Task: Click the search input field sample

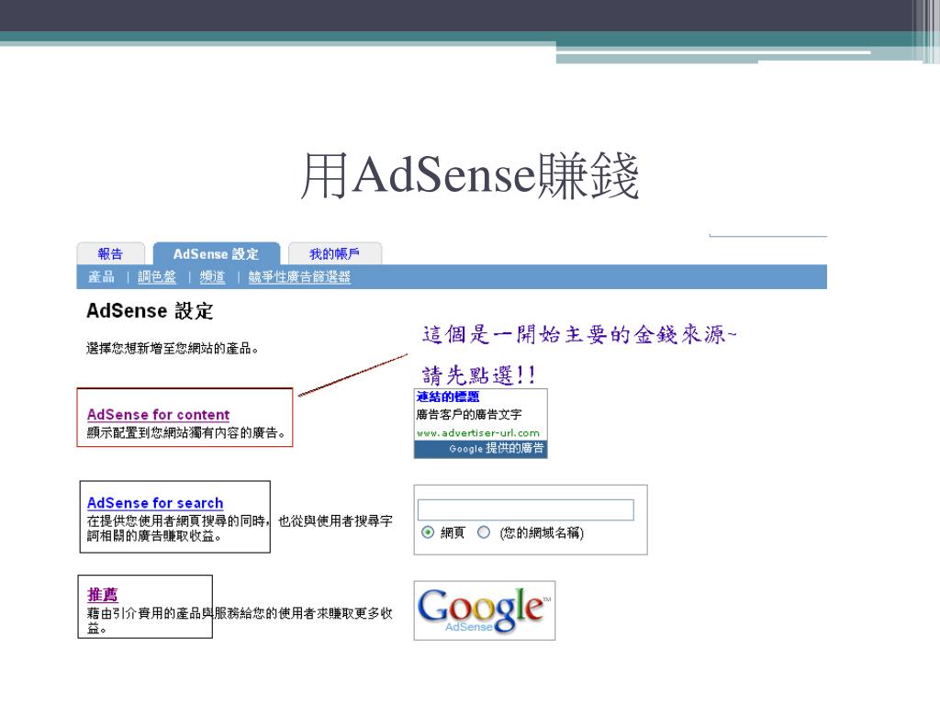Action: 525,509
